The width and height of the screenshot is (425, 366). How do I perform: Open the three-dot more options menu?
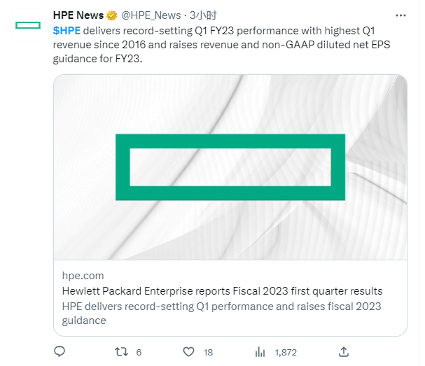400,15
